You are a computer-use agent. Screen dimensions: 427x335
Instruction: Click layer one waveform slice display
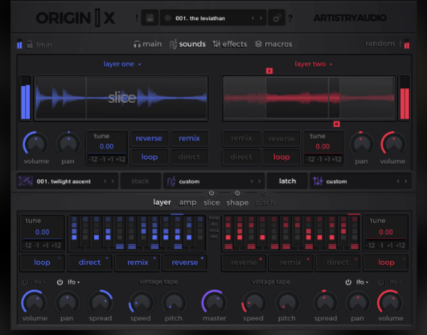point(121,98)
